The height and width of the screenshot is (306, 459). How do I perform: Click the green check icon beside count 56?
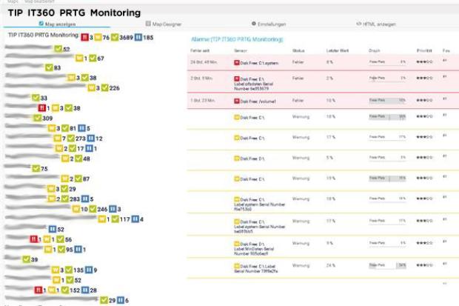point(60,239)
